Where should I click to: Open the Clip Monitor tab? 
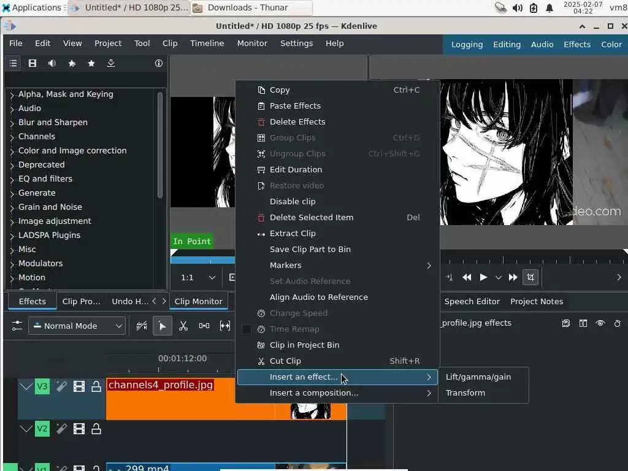[x=199, y=302]
